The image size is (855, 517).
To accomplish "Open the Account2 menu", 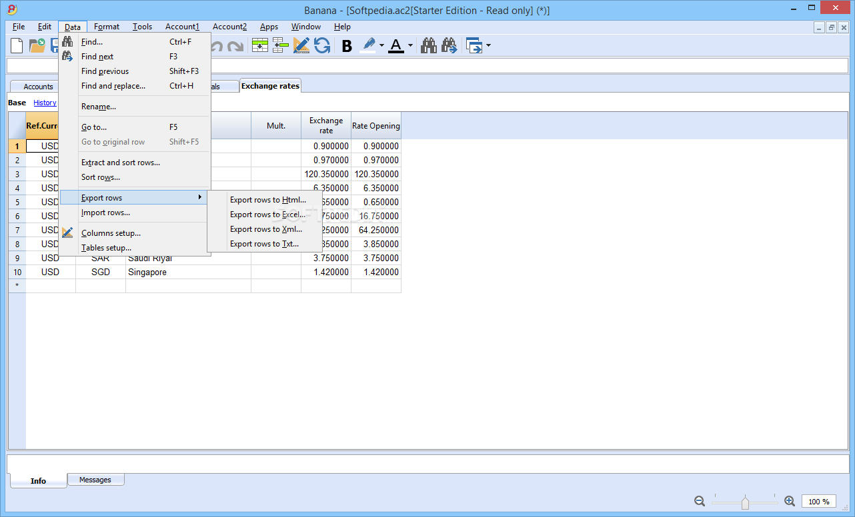I will [x=229, y=27].
